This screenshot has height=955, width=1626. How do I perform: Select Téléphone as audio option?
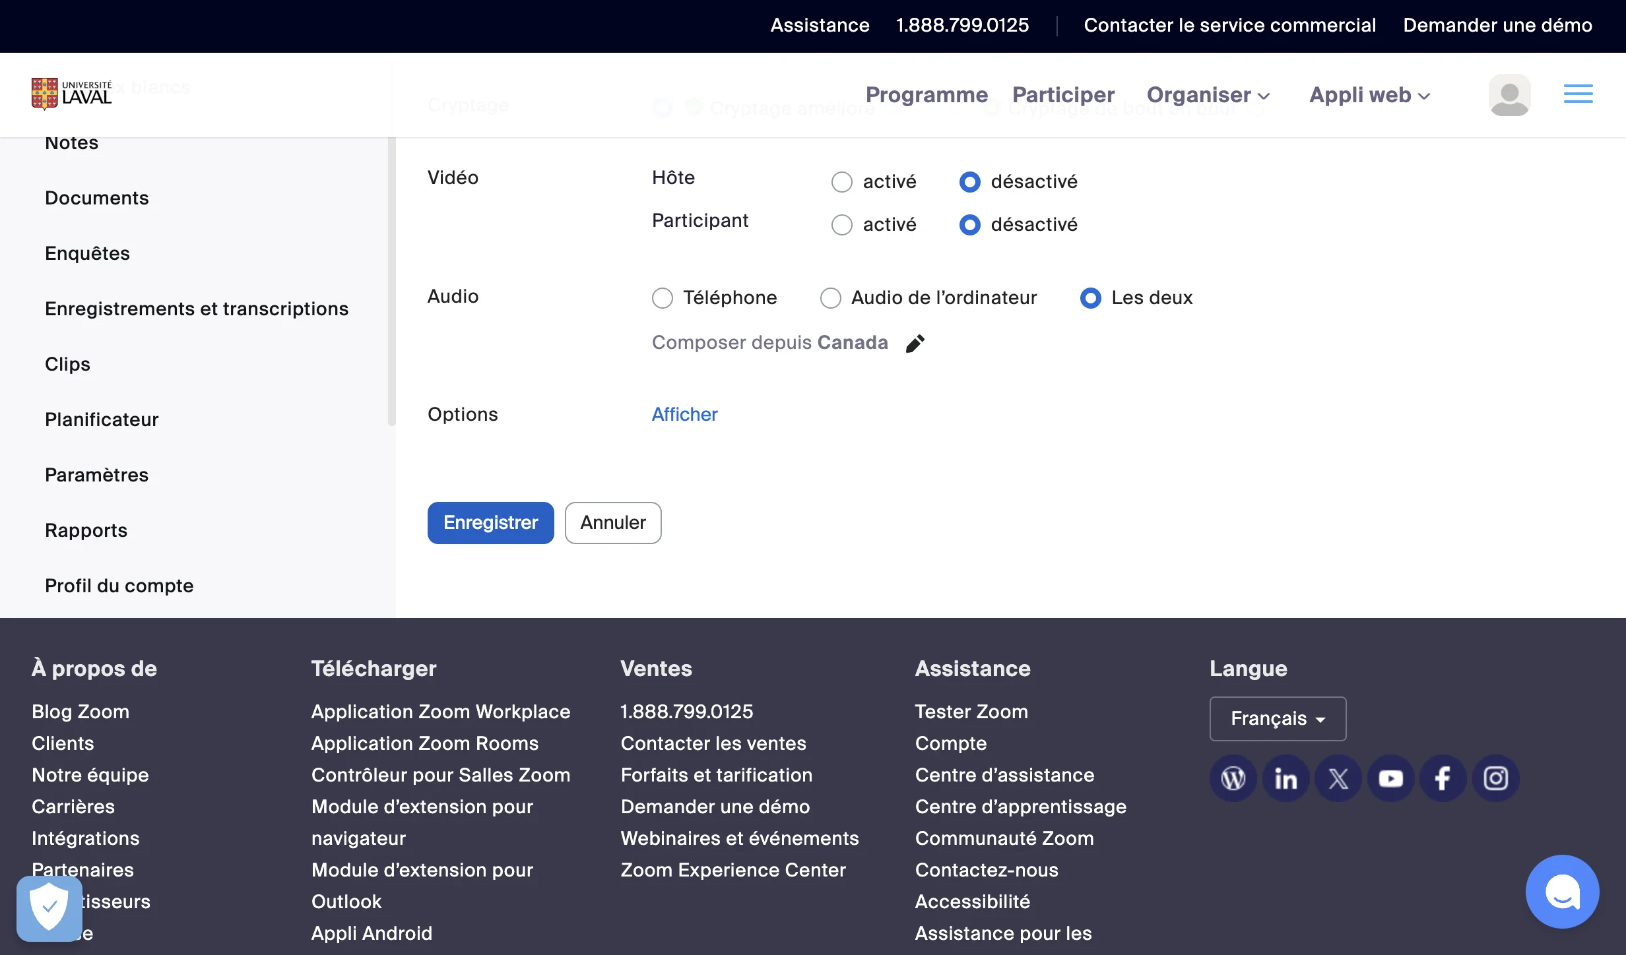click(x=663, y=298)
